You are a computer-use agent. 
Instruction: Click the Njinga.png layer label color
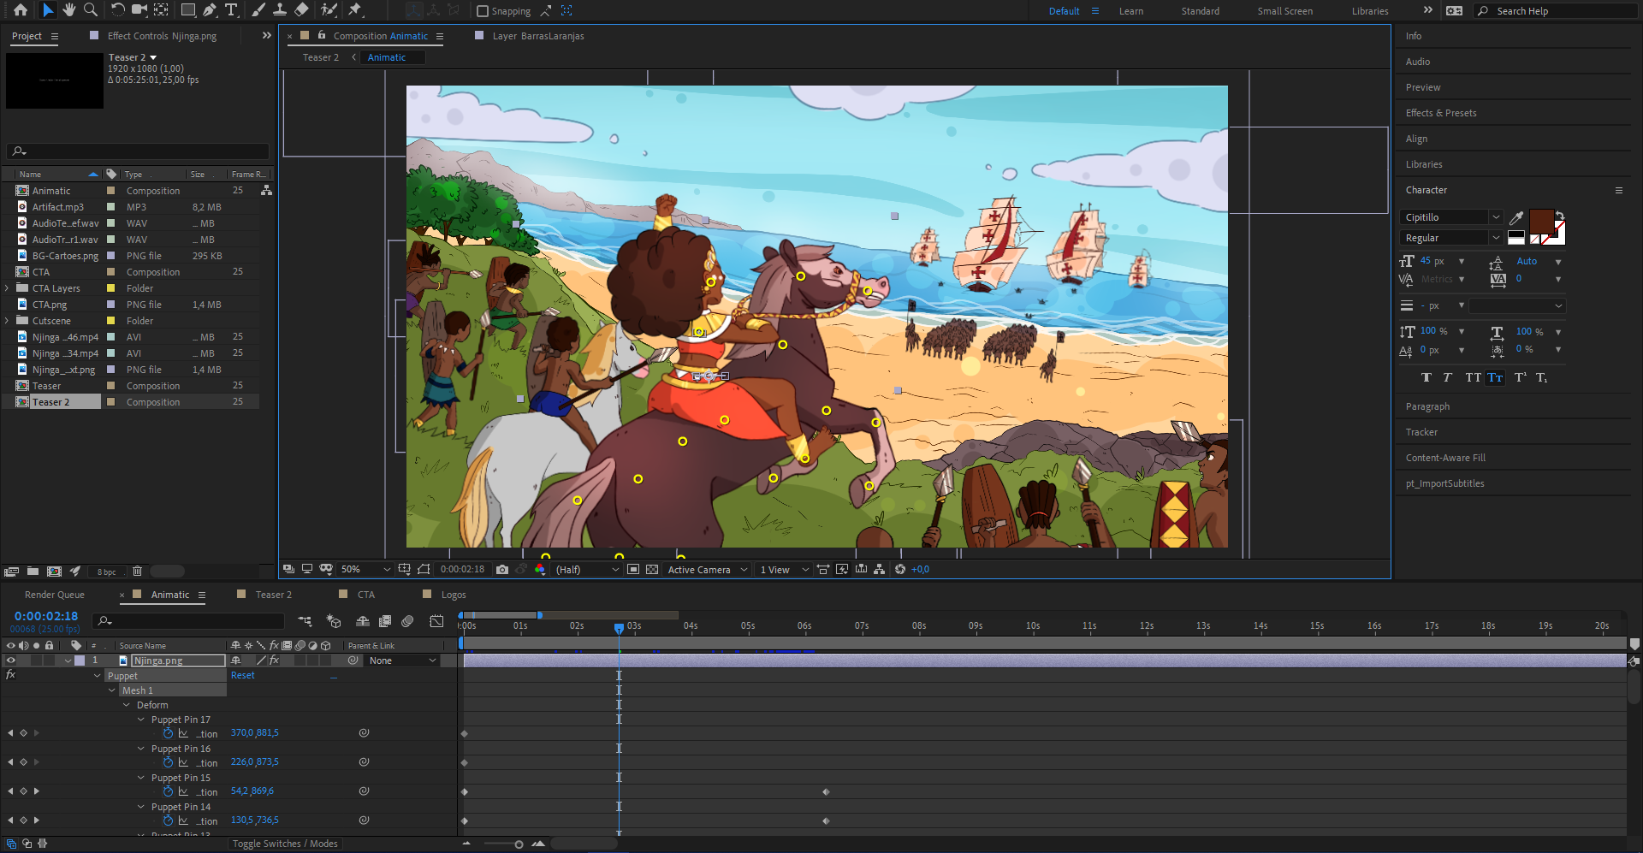click(80, 660)
